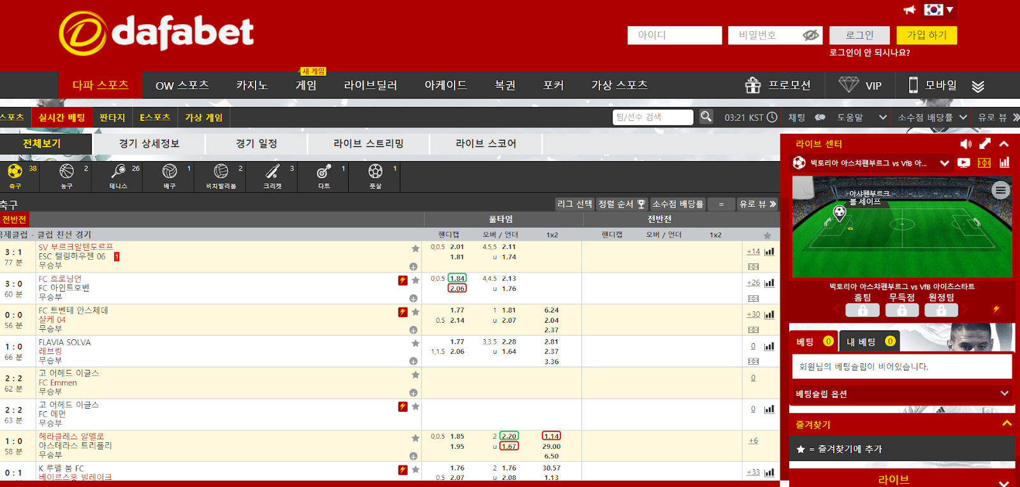Switch Live Center to pitch view
This screenshot has height=487, width=1020.
[x=984, y=163]
